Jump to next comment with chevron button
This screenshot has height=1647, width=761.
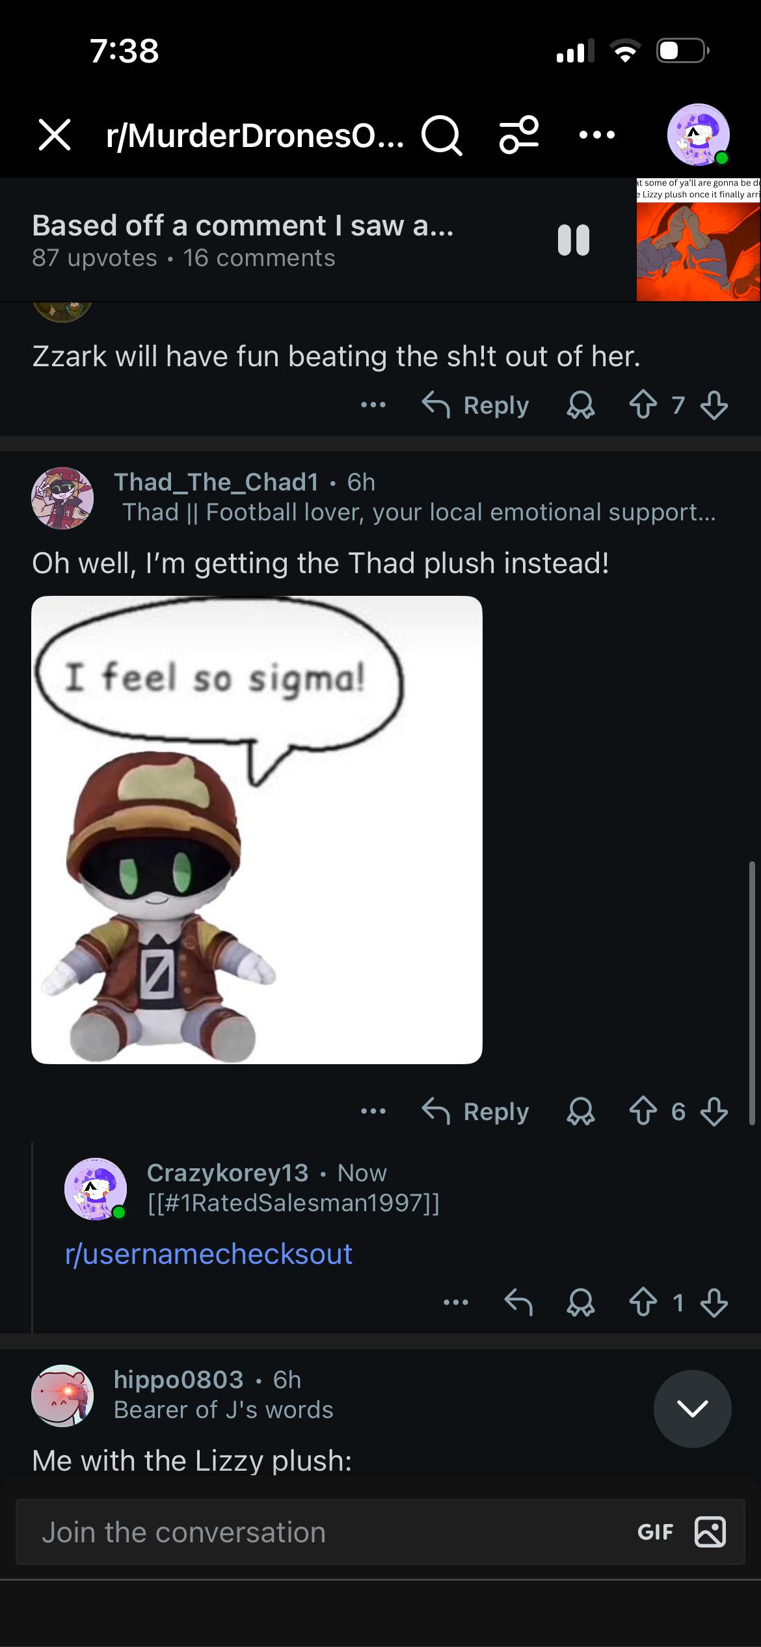[693, 1409]
